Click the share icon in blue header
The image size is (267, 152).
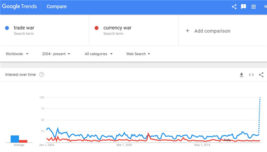pyautogui.click(x=234, y=7)
